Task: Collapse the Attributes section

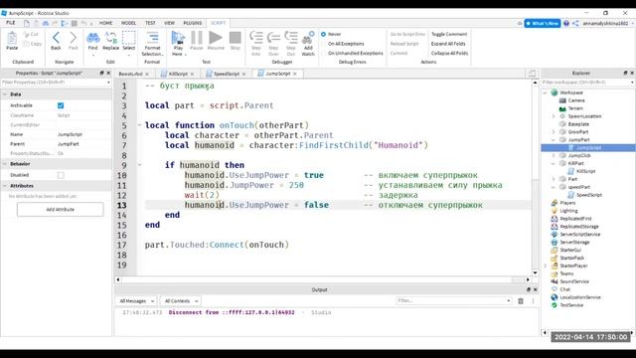Action: point(5,186)
